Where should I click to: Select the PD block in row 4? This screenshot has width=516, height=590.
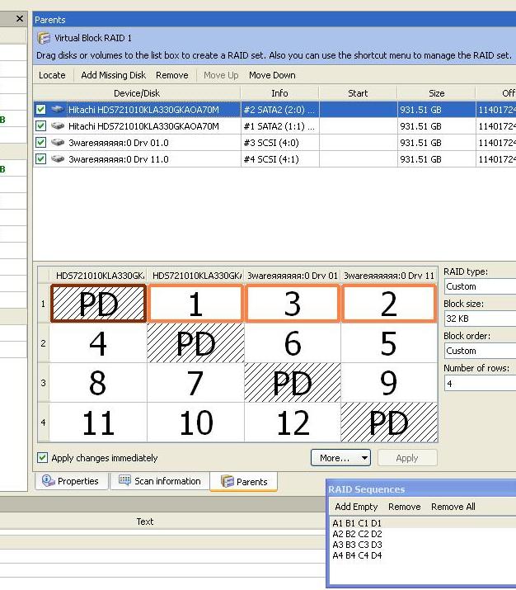[389, 422]
